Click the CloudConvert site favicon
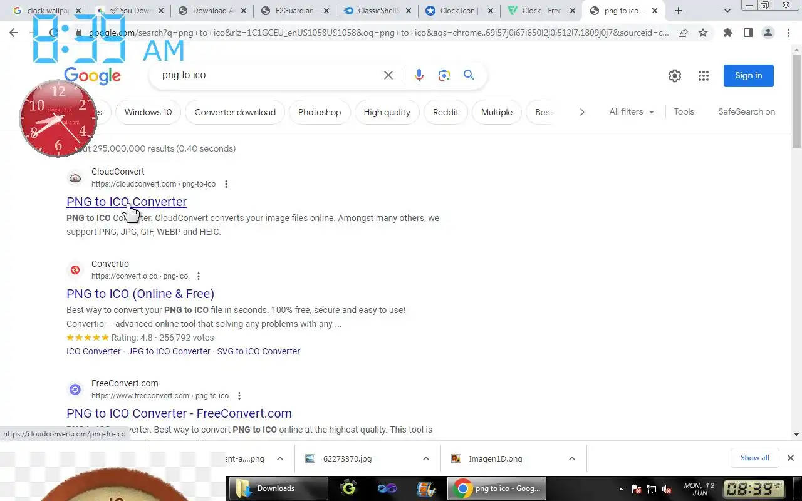This screenshot has width=802, height=501. tap(75, 178)
